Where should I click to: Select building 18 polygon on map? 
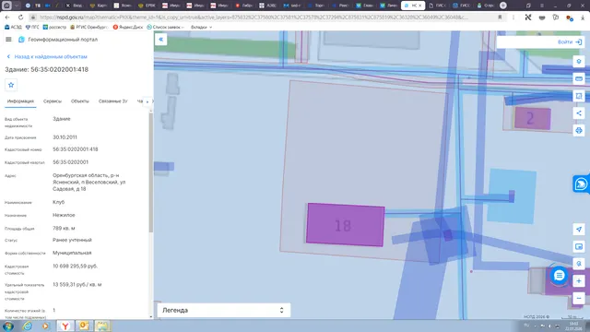point(345,225)
